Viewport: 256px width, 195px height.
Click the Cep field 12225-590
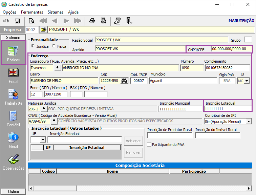pos(110,81)
